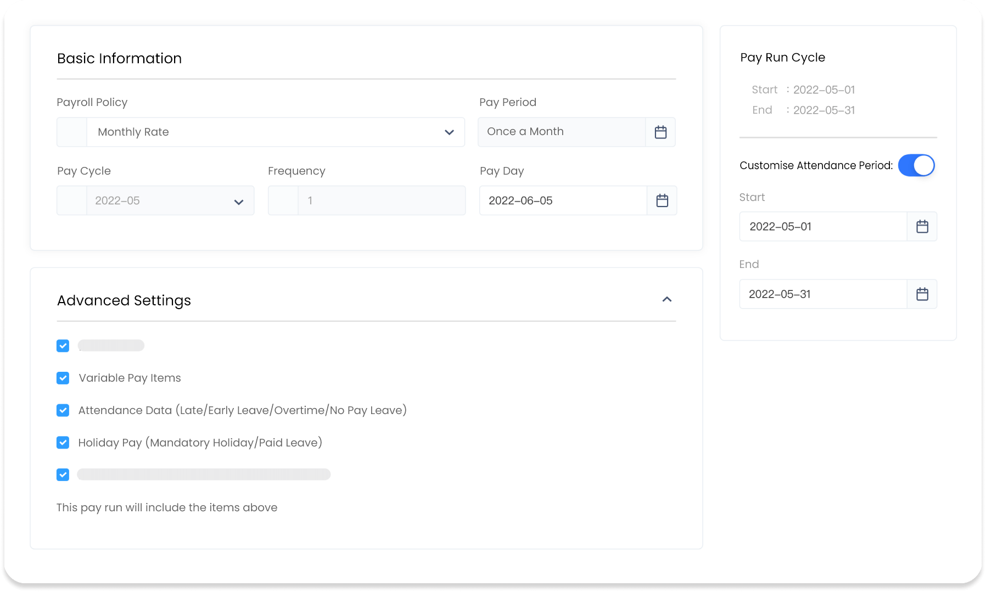Click the Holiday Pay (Mandatory Holiday/Paid Leave) label
986x592 pixels.
point(200,443)
